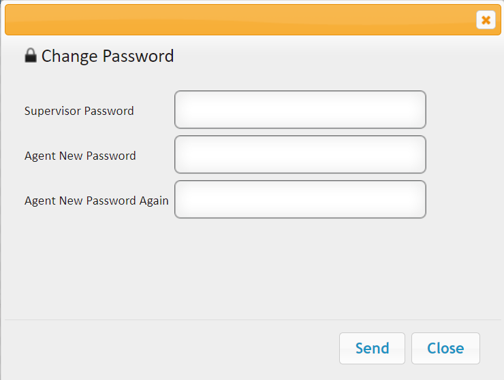
Task: Activate the topmost password entry box
Action: point(300,109)
